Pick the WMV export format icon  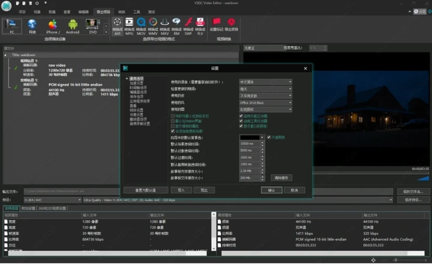click(x=153, y=26)
